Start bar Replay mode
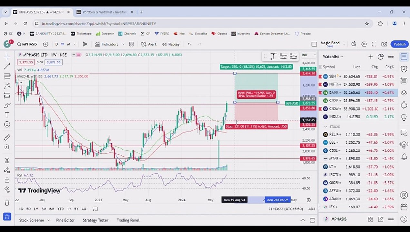 171,44
